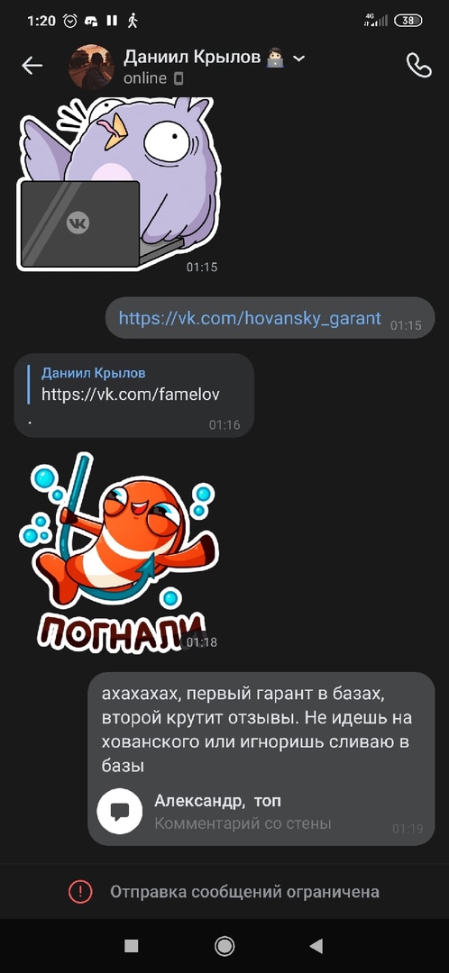This screenshot has width=449, height=973.
Task: Tap the mobile device icon beside online status
Action: click(179, 78)
